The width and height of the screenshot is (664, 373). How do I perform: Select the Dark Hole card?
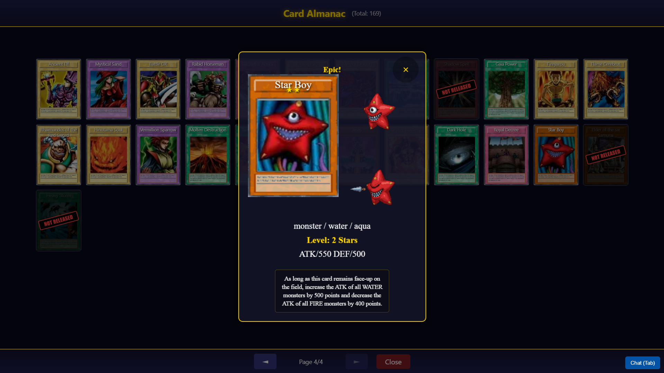click(456, 155)
